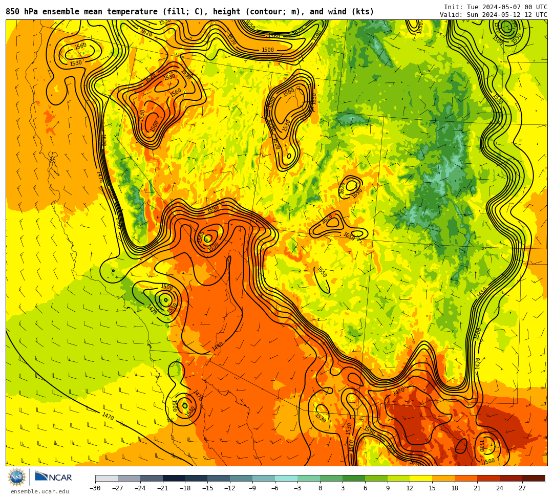Pick the 3 to 6 dark green swatch
553x498 pixels.
click(x=354, y=479)
